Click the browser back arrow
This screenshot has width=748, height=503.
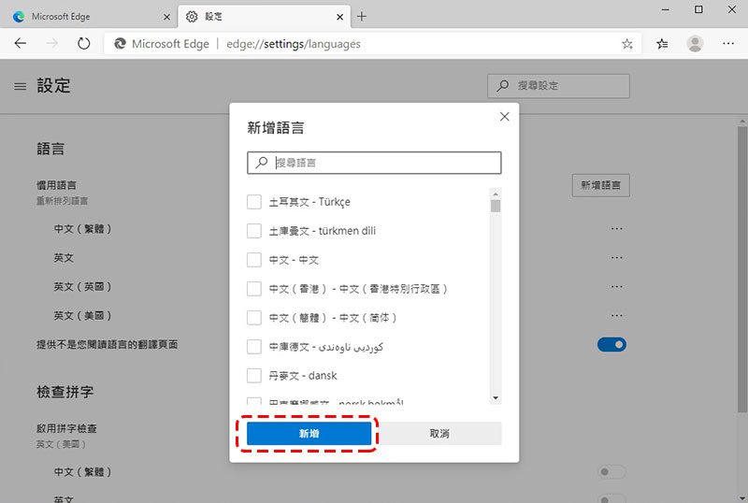pos(21,43)
